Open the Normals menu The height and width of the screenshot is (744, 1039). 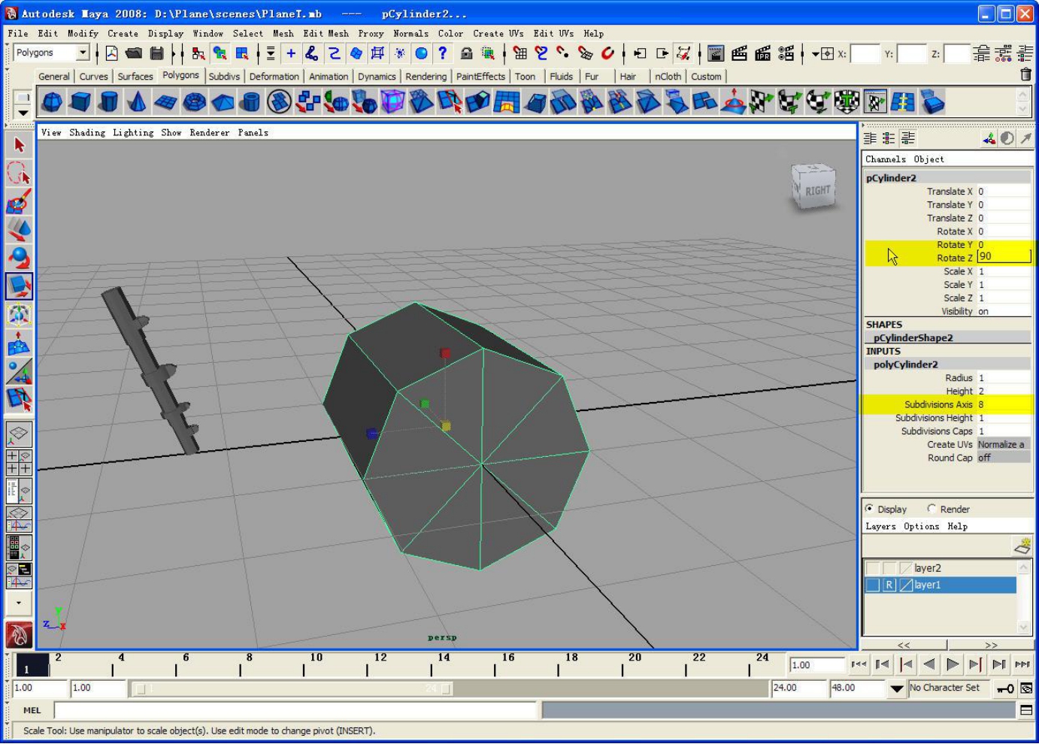411,34
